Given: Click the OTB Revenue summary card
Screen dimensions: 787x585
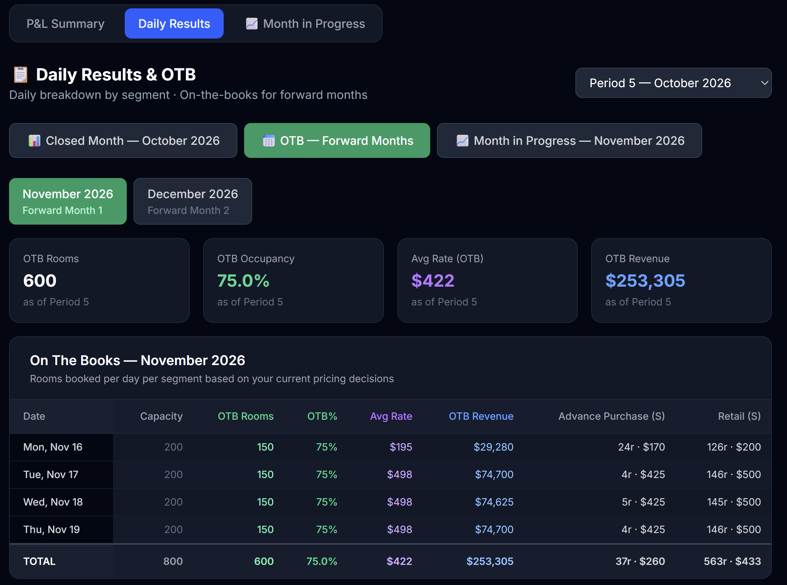Looking at the screenshot, I should point(681,281).
